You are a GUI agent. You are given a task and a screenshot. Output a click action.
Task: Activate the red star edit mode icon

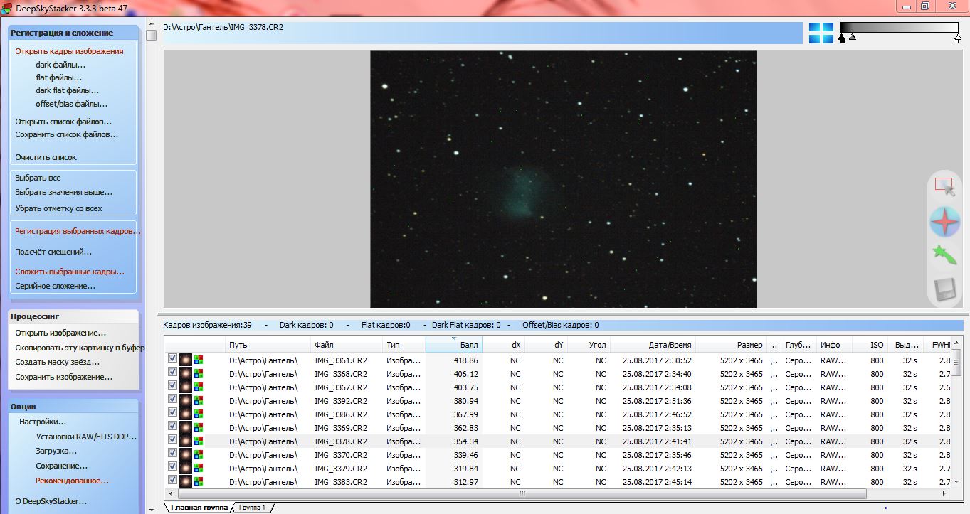coord(944,223)
